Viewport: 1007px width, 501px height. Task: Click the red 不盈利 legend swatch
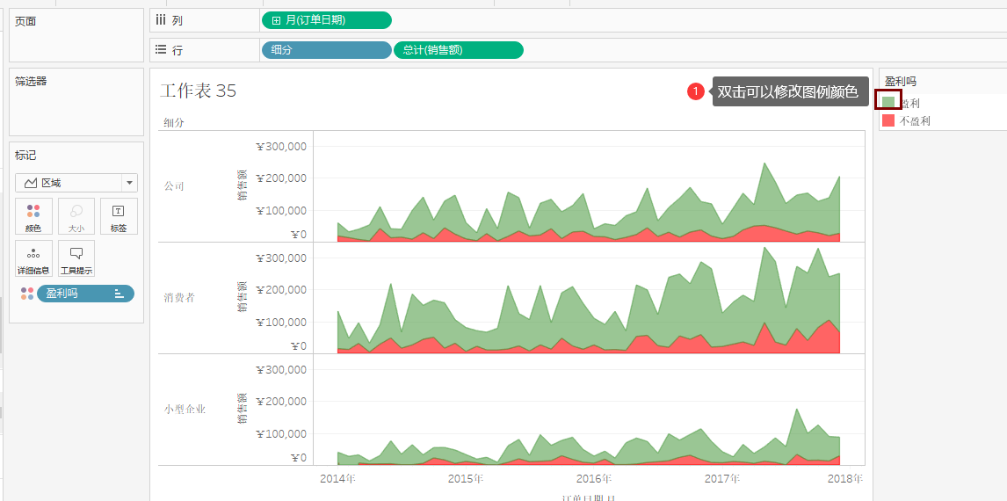[x=888, y=120]
